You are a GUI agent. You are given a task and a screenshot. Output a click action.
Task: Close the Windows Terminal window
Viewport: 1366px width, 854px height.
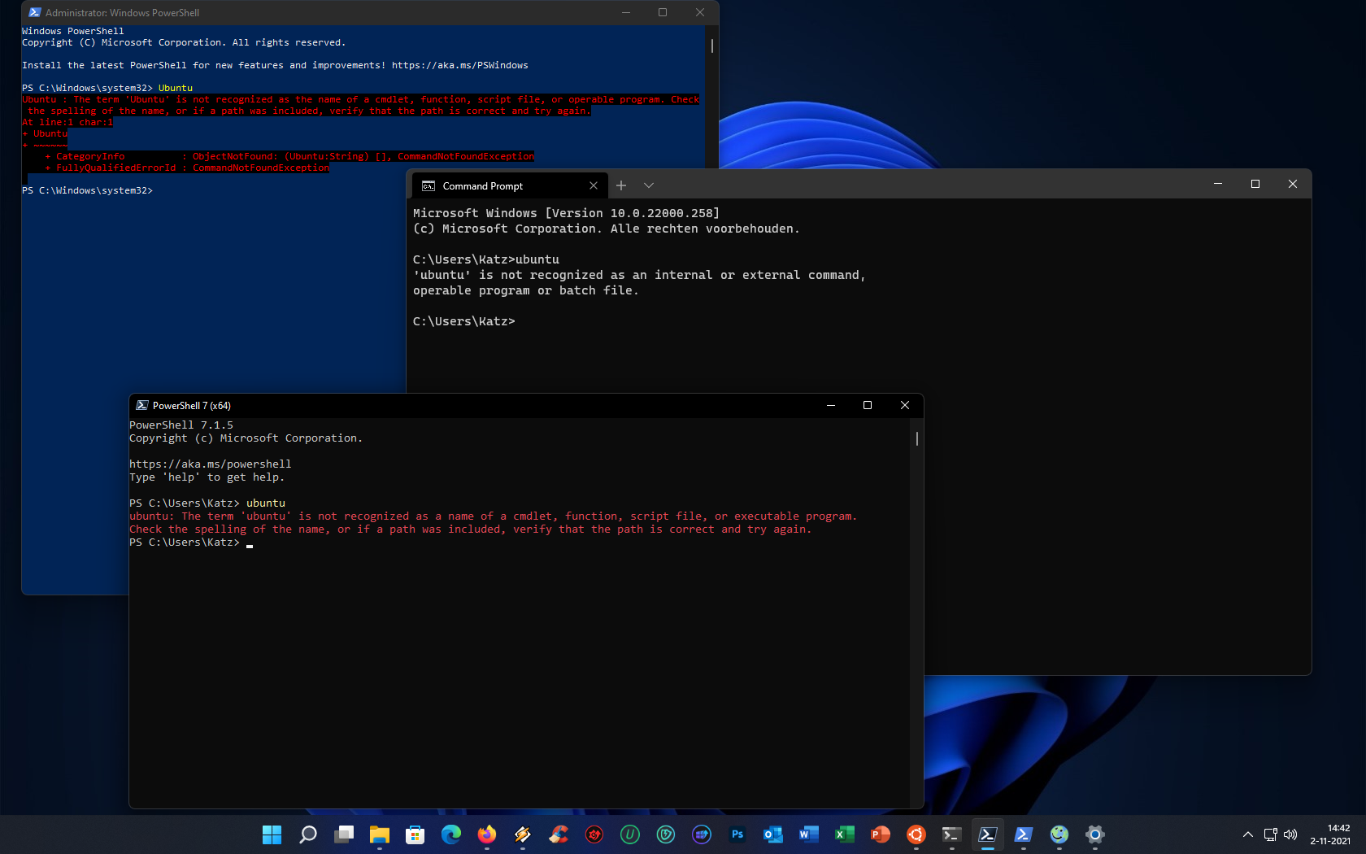[x=1293, y=185]
